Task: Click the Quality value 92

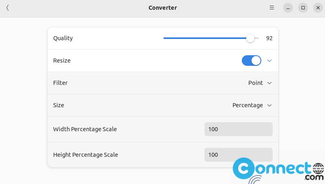Action: click(269, 38)
